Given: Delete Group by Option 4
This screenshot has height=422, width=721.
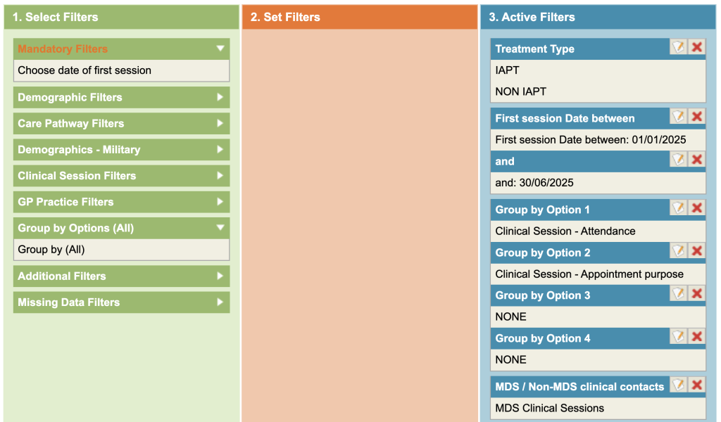Looking at the screenshot, I should [x=696, y=337].
